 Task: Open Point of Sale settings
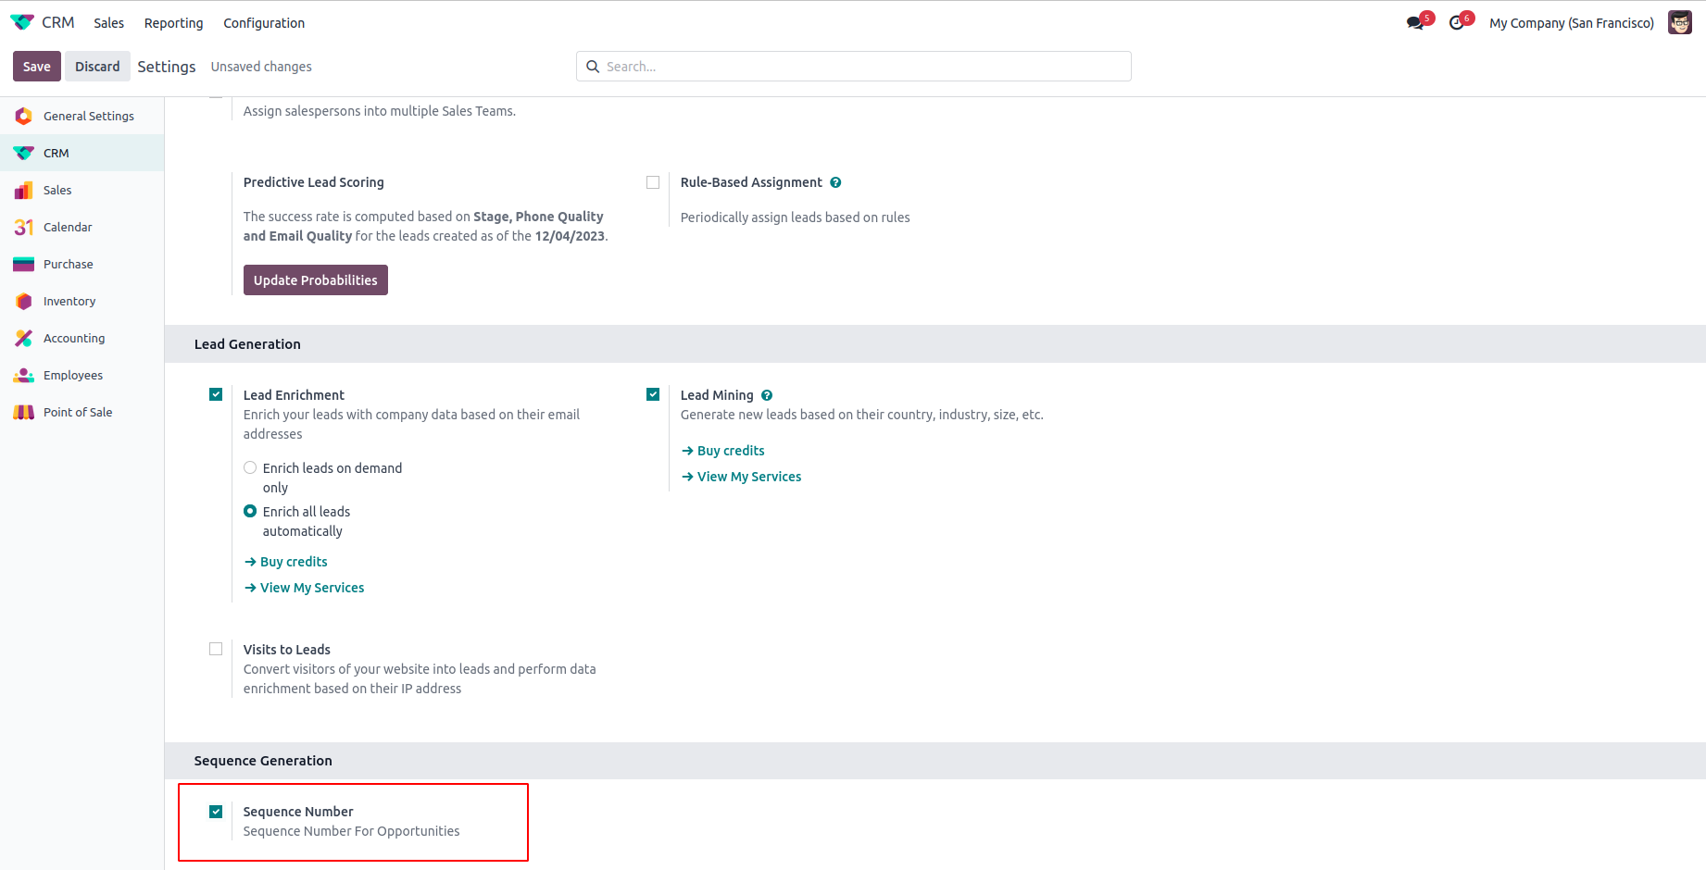click(78, 413)
